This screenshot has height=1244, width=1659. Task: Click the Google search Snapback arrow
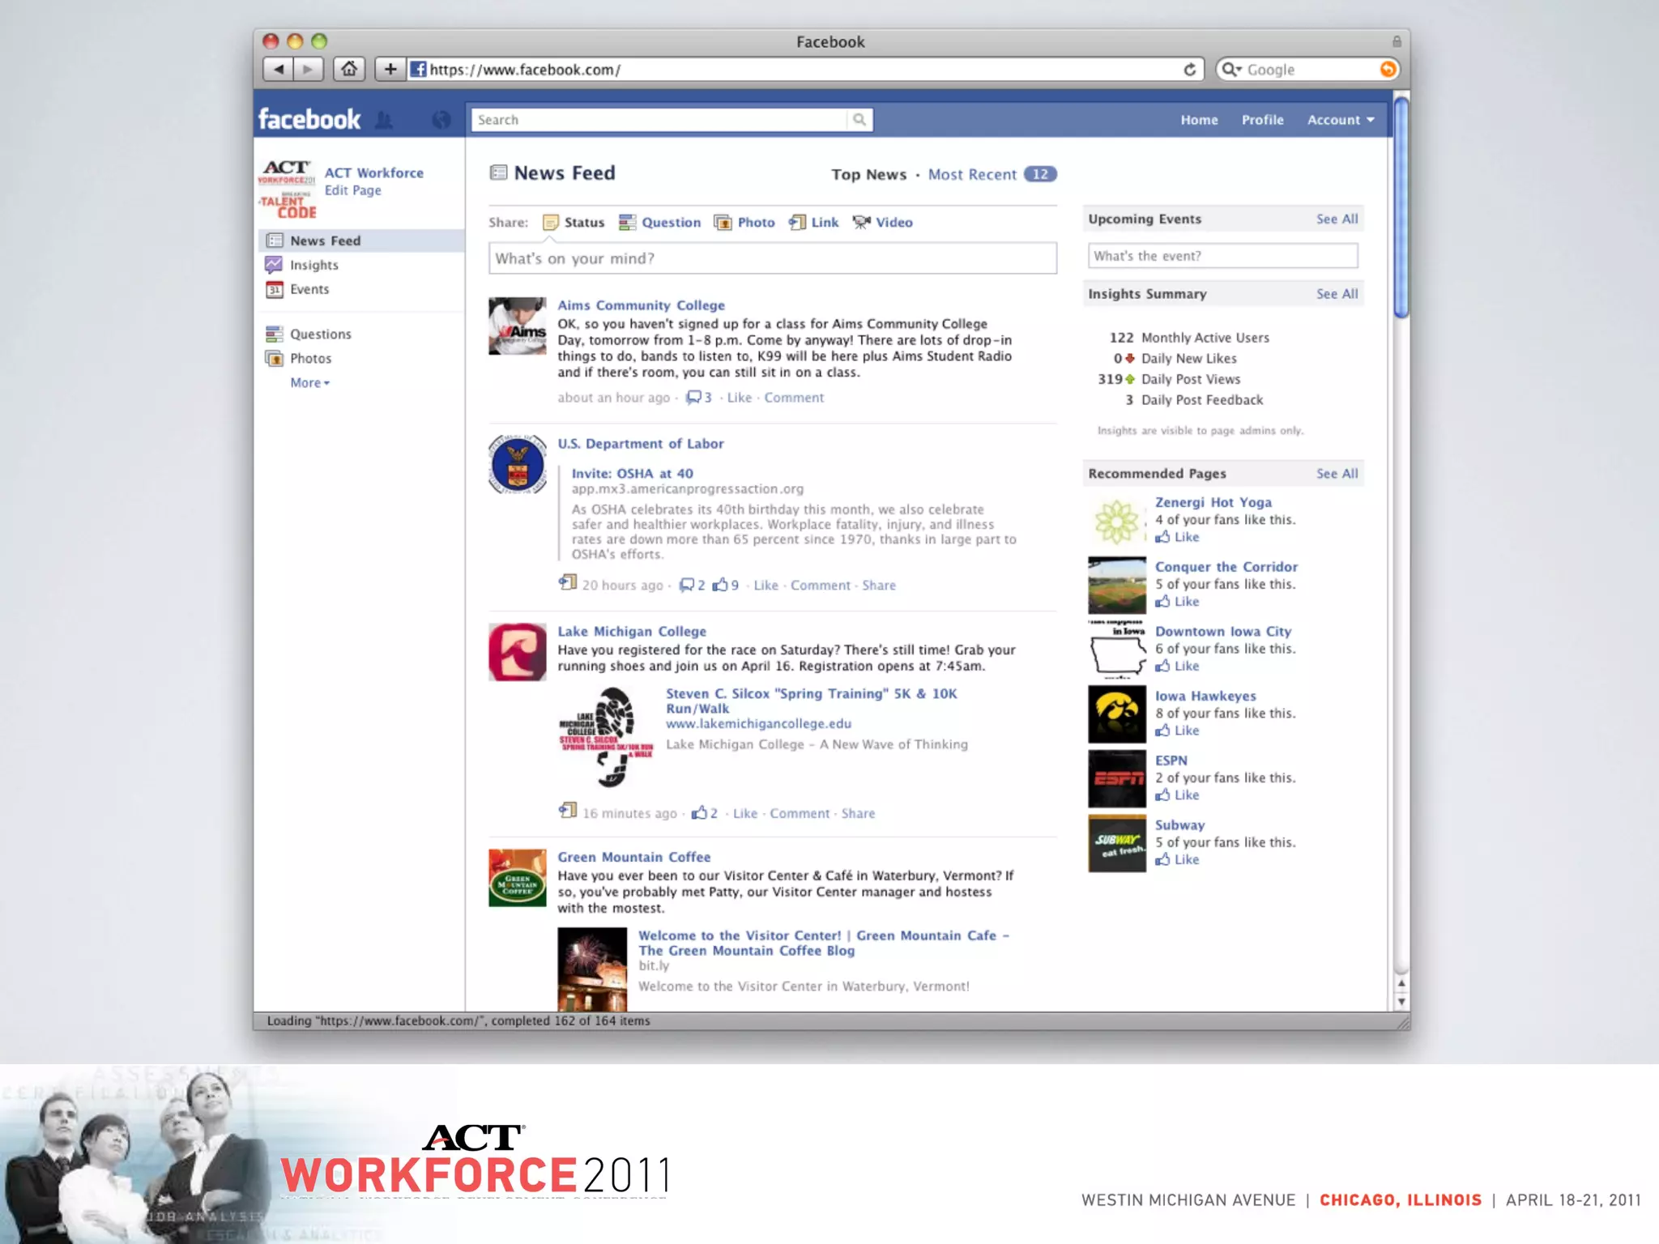(x=1388, y=70)
